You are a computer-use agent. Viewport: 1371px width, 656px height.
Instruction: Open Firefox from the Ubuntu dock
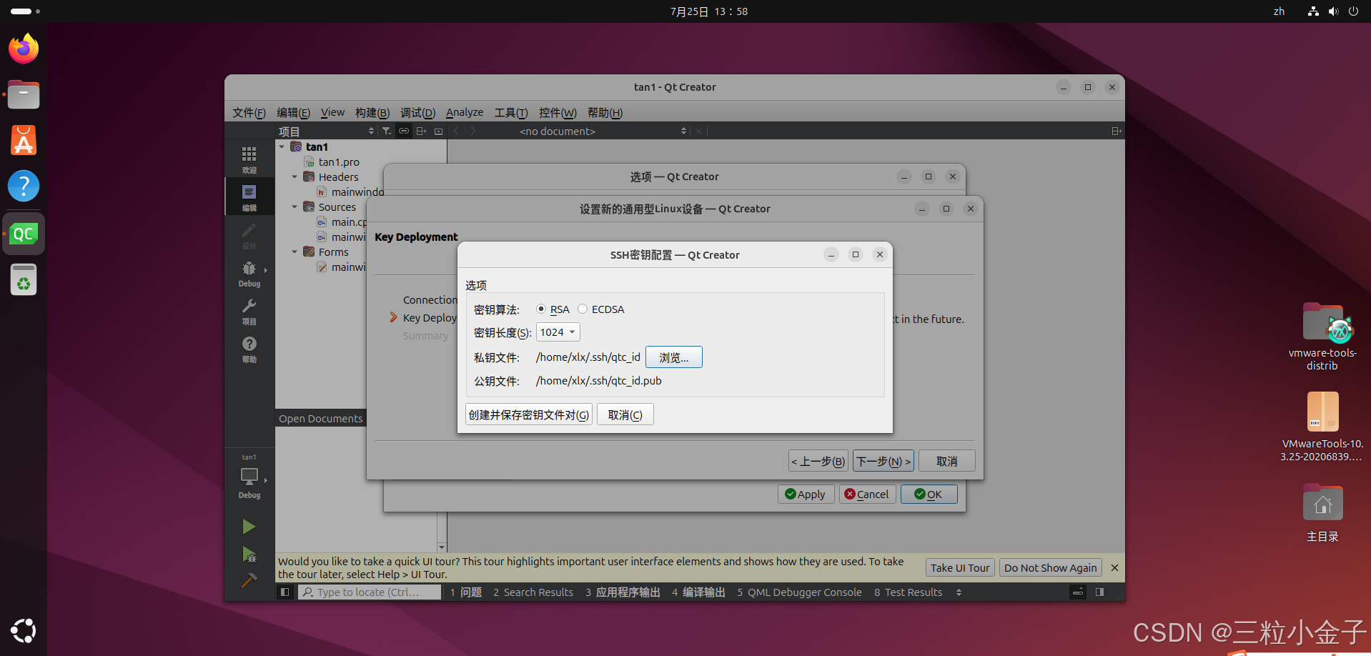(x=24, y=49)
